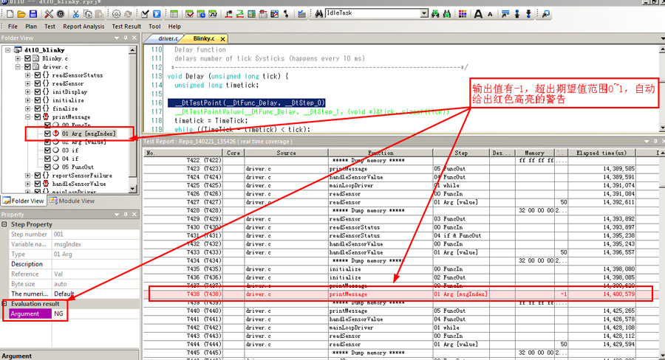Viewport: 665px width, 360px height.
Task: Click the binoculars search icon left of IdleTask
Action: pyautogui.click(x=319, y=14)
